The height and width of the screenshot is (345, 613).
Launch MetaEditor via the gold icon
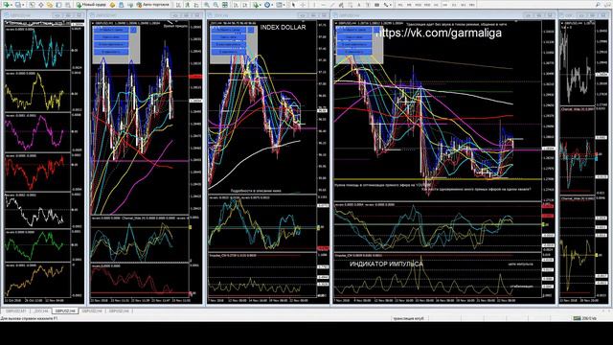click(112, 4)
